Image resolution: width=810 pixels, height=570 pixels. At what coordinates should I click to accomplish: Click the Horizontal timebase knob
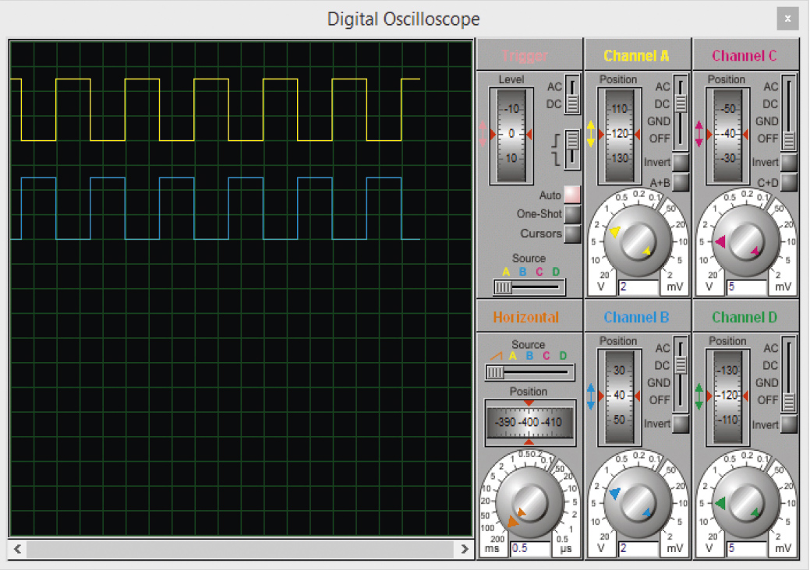[529, 502]
